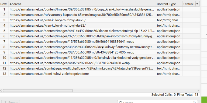Image resolution: width=207 pixels, height=103 pixels.
Task: Open the search filter options icon
Action: pyautogui.click(x=195, y=102)
